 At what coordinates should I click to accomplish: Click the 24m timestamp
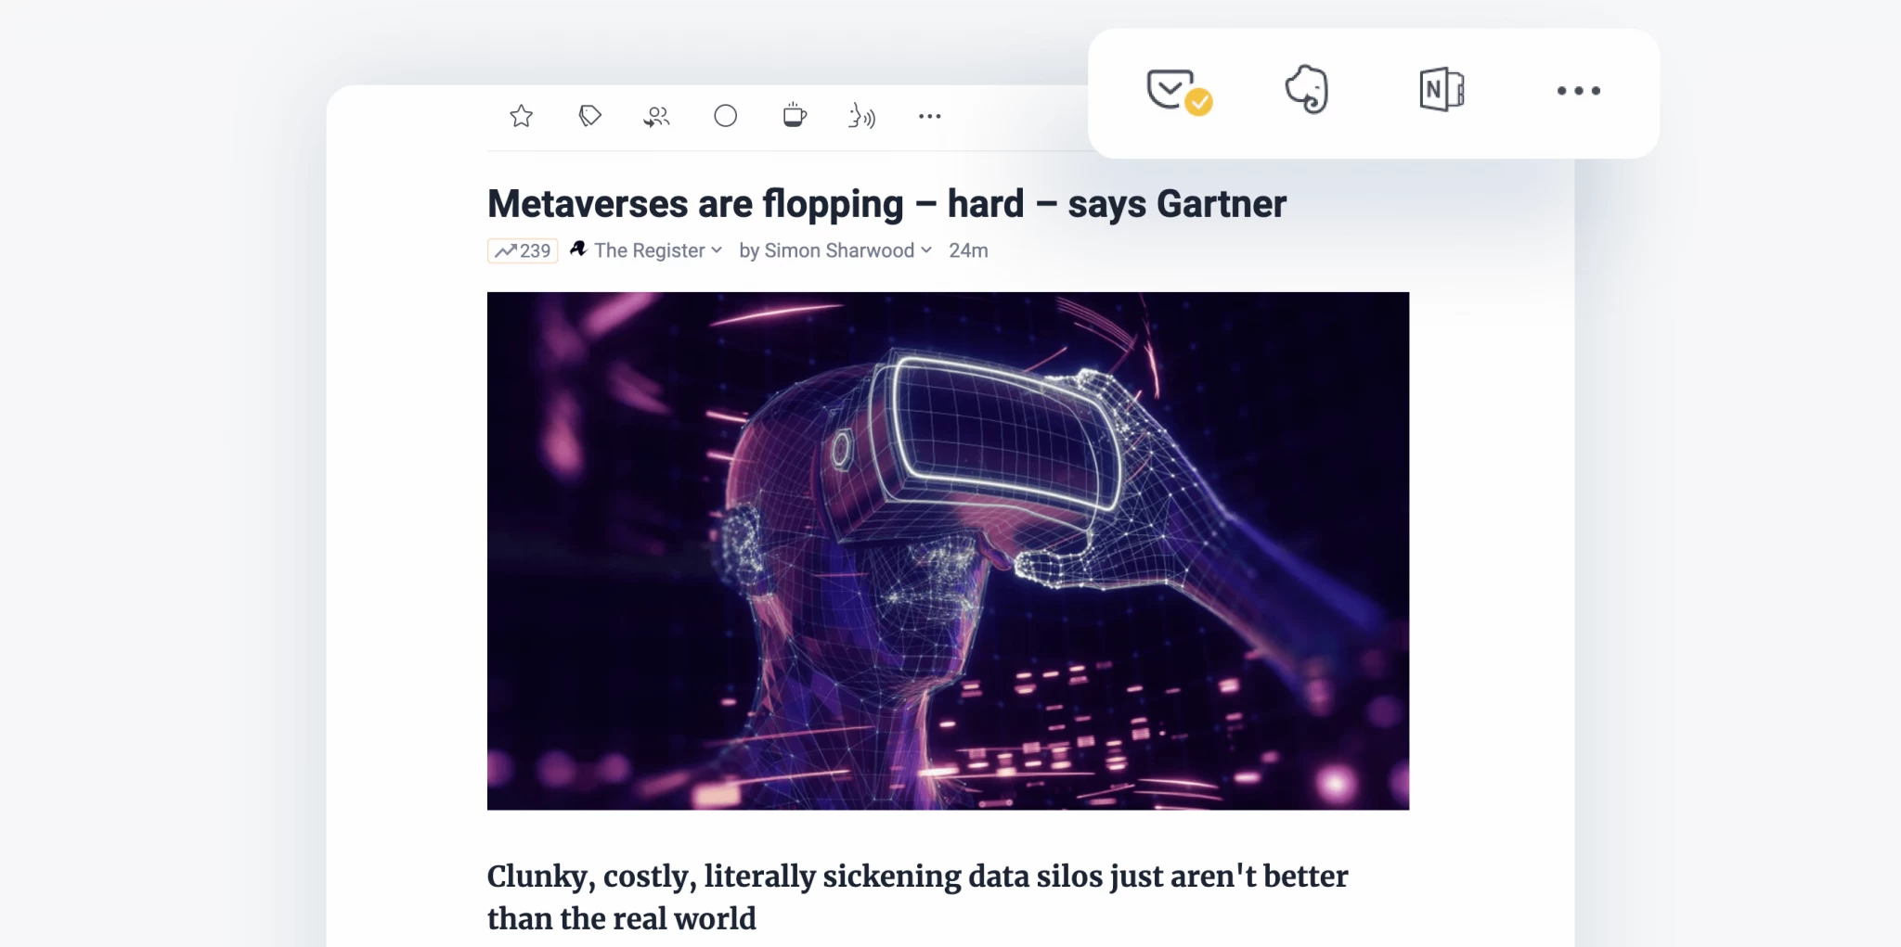point(968,250)
